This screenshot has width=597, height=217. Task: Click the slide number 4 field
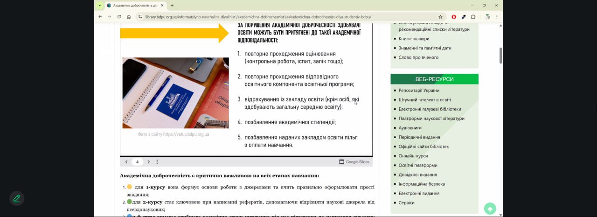[x=138, y=162]
